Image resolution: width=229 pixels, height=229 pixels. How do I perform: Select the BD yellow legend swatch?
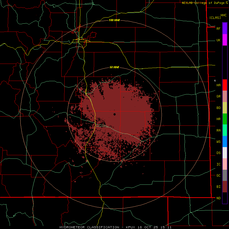(x=225, y=108)
